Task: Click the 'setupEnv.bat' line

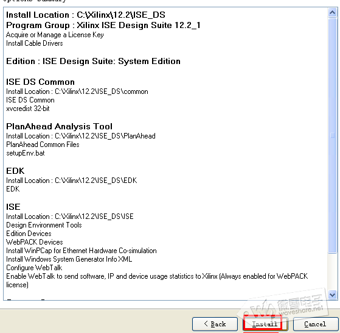Action: tap(26, 153)
